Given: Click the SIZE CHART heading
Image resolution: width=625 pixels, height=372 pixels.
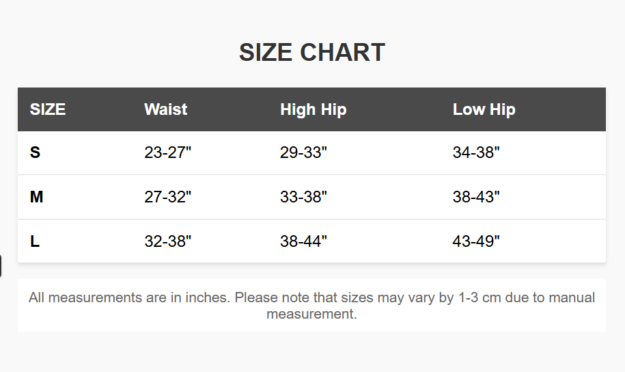Looking at the screenshot, I should tap(312, 53).
